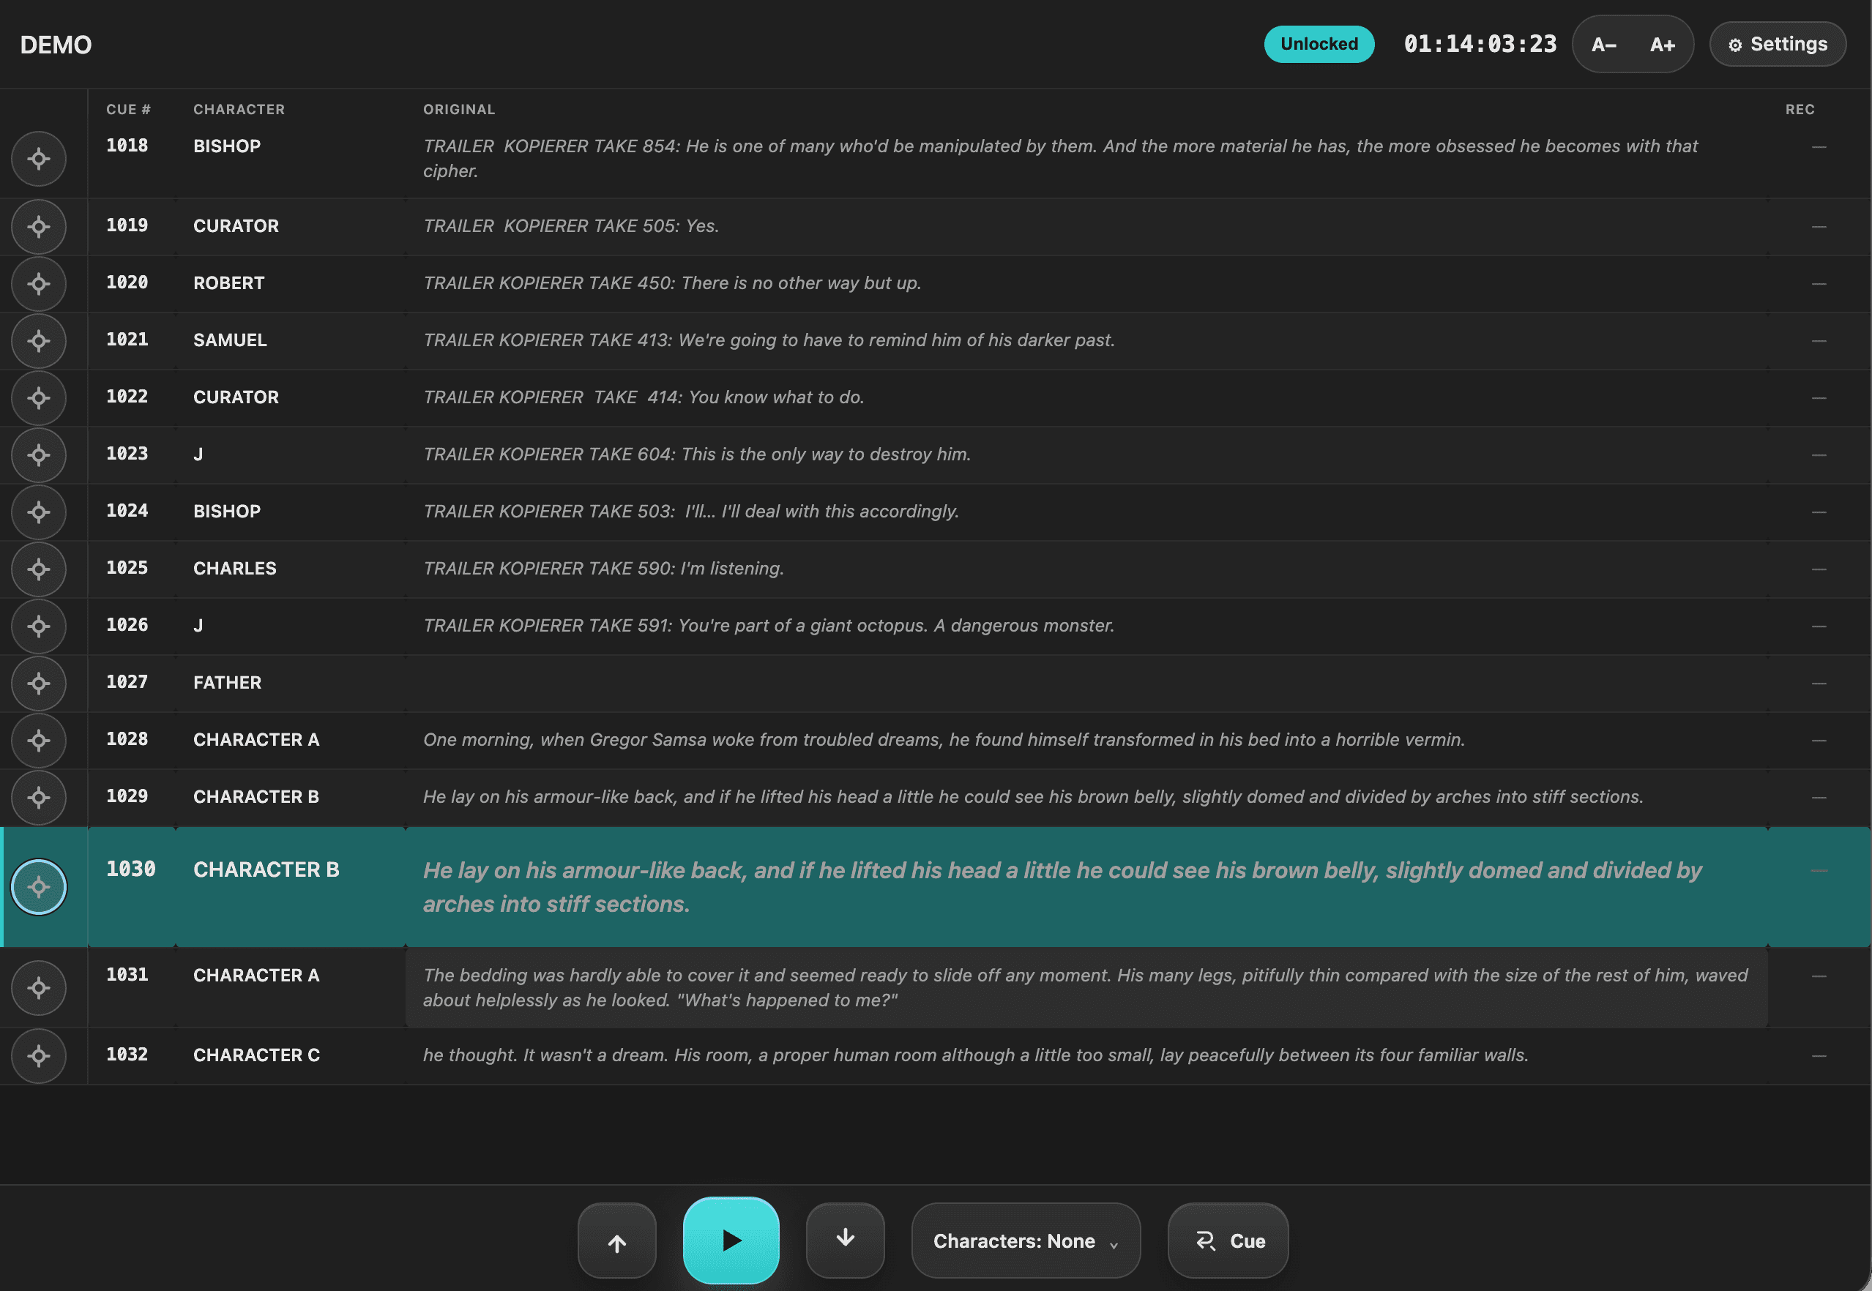This screenshot has width=1872, height=1291.
Task: Click the timecode 01:14:03:23
Action: [x=1480, y=44]
